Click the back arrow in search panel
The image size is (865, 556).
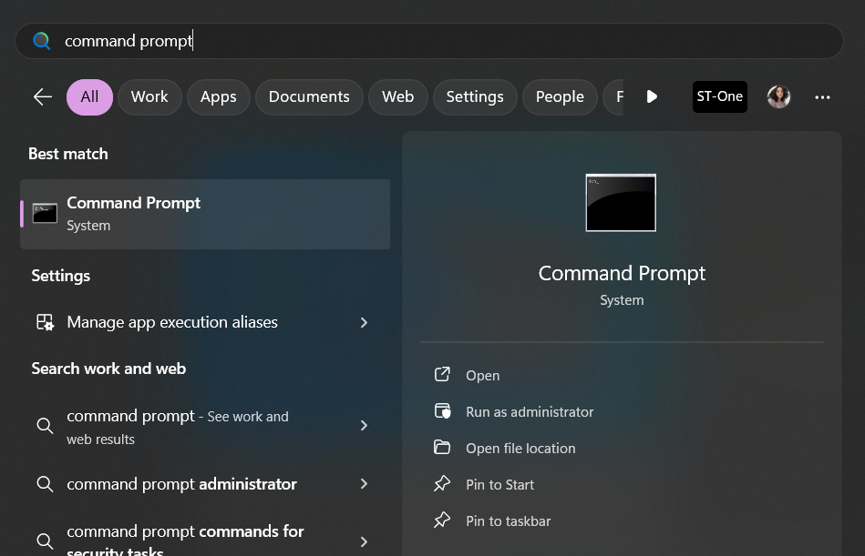point(42,96)
